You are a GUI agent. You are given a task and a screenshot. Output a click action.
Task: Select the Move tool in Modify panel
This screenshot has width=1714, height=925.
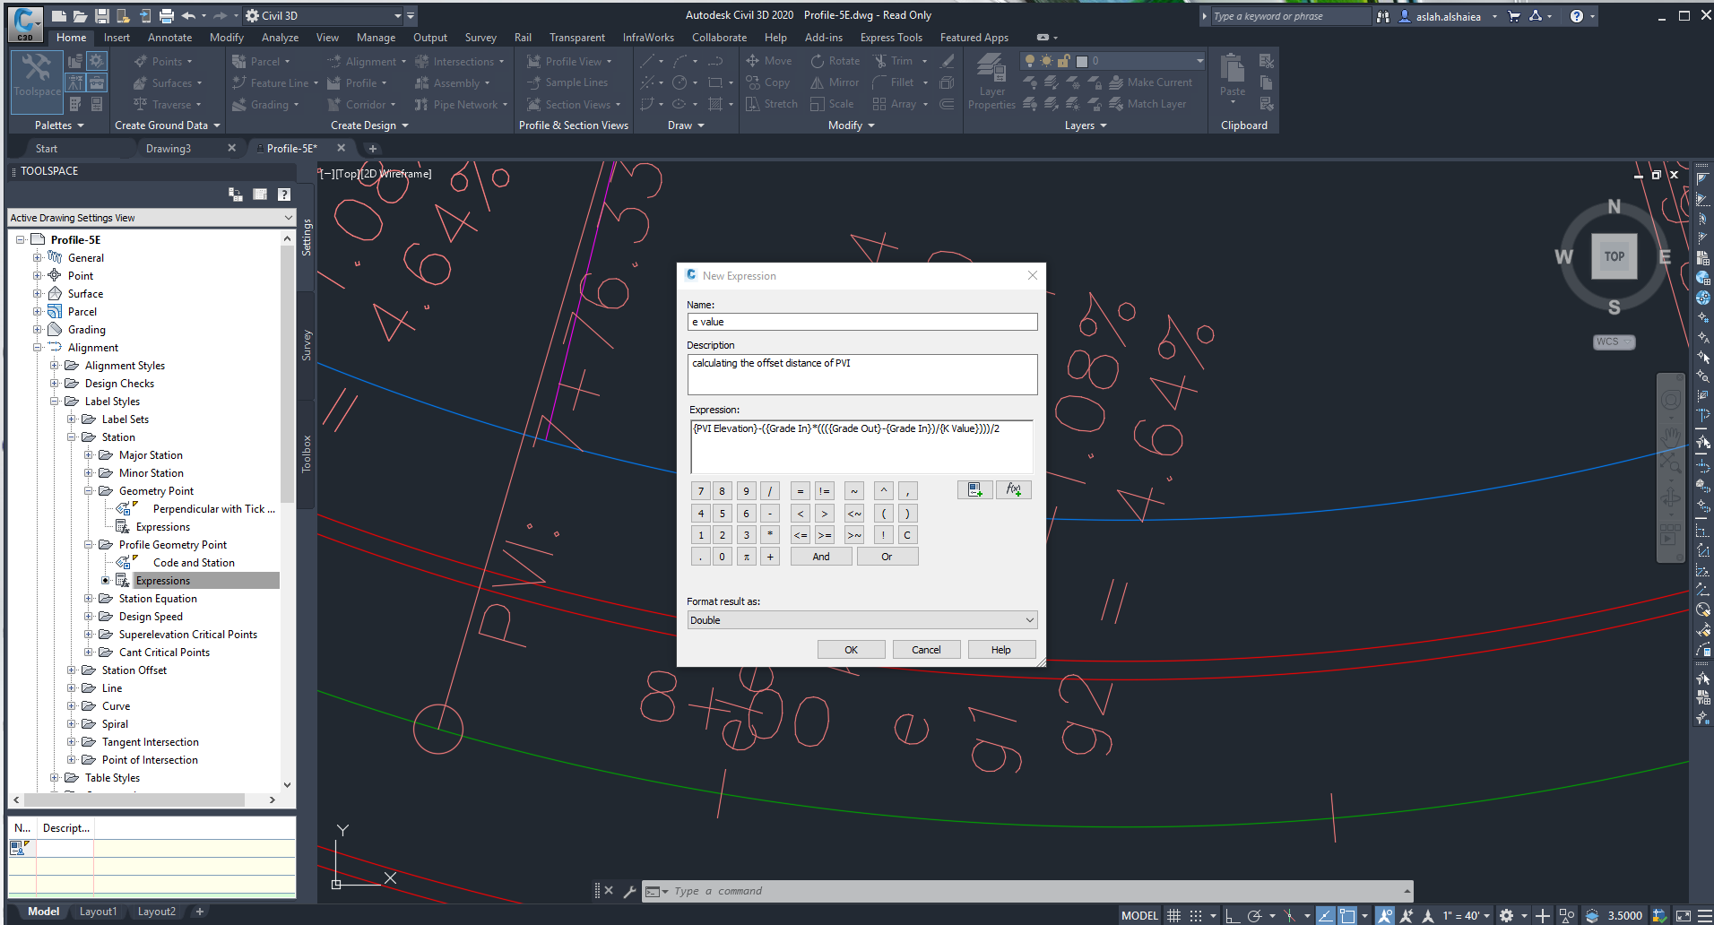[769, 60]
